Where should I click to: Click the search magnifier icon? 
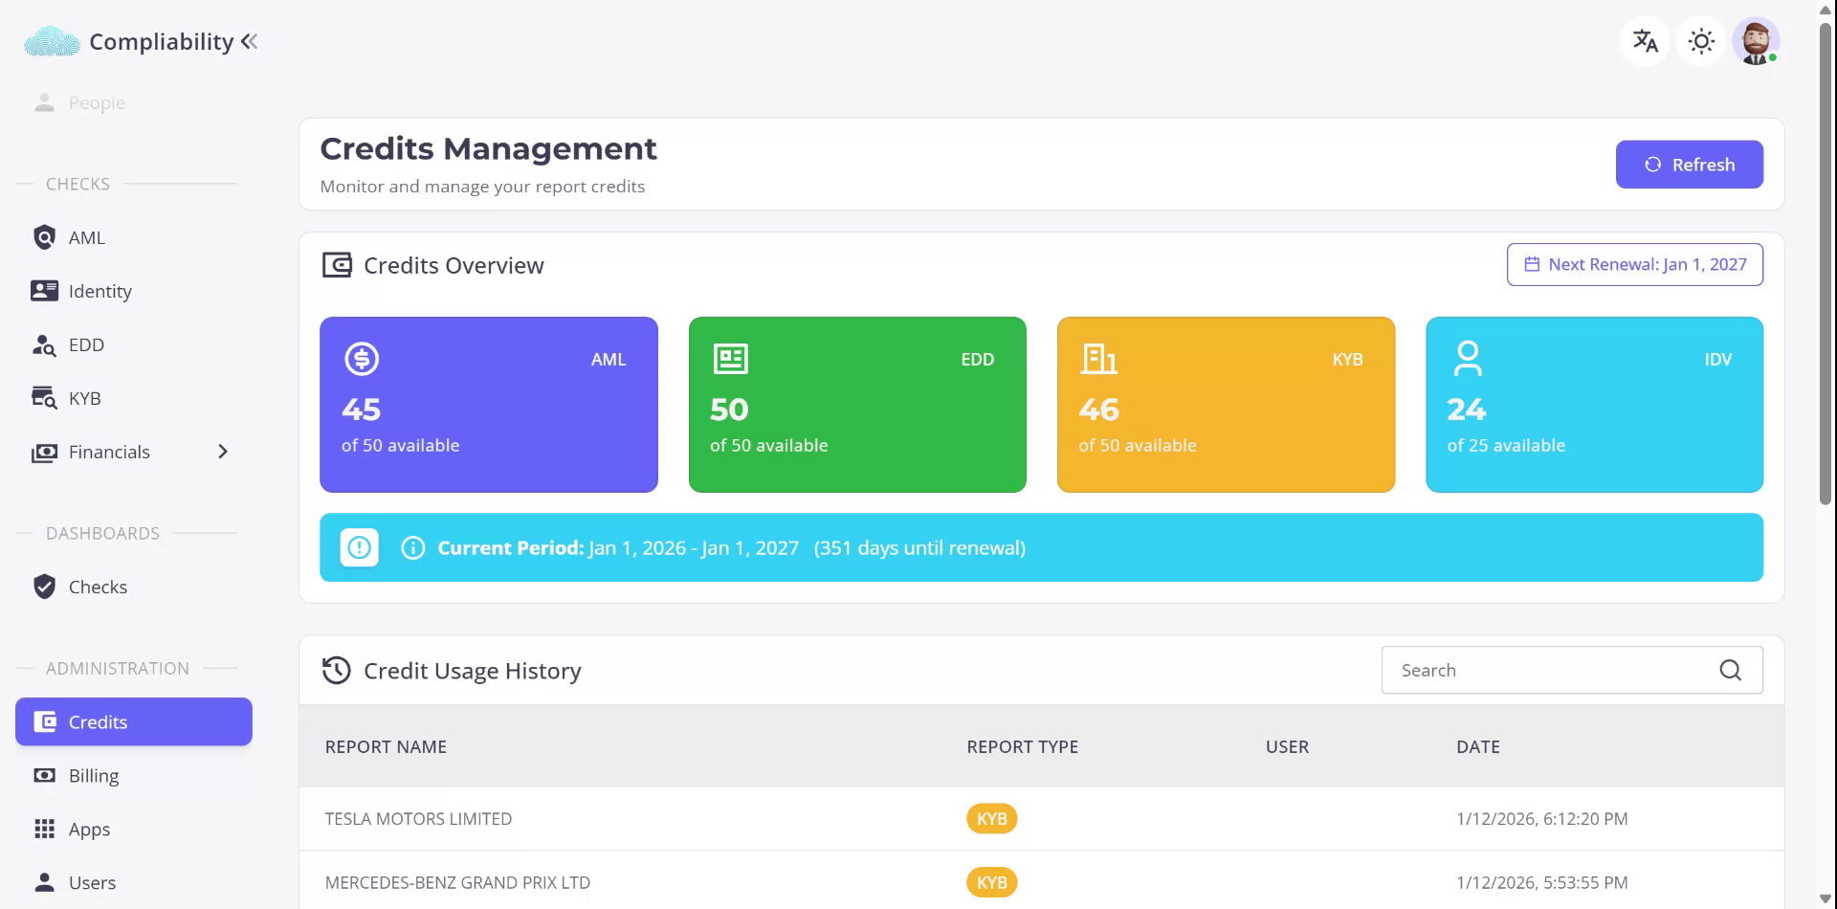tap(1730, 670)
